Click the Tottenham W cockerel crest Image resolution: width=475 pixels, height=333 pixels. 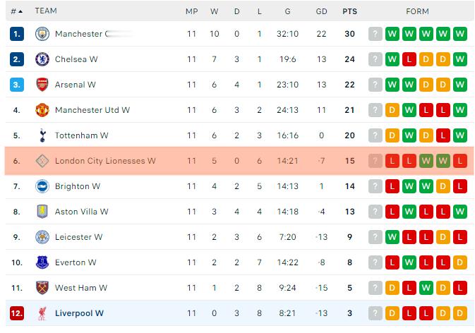(42, 135)
